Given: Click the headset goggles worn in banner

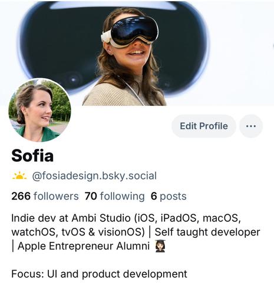Looking at the screenshot, I should (x=131, y=31).
